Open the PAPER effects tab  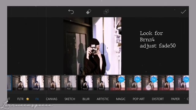point(175,99)
